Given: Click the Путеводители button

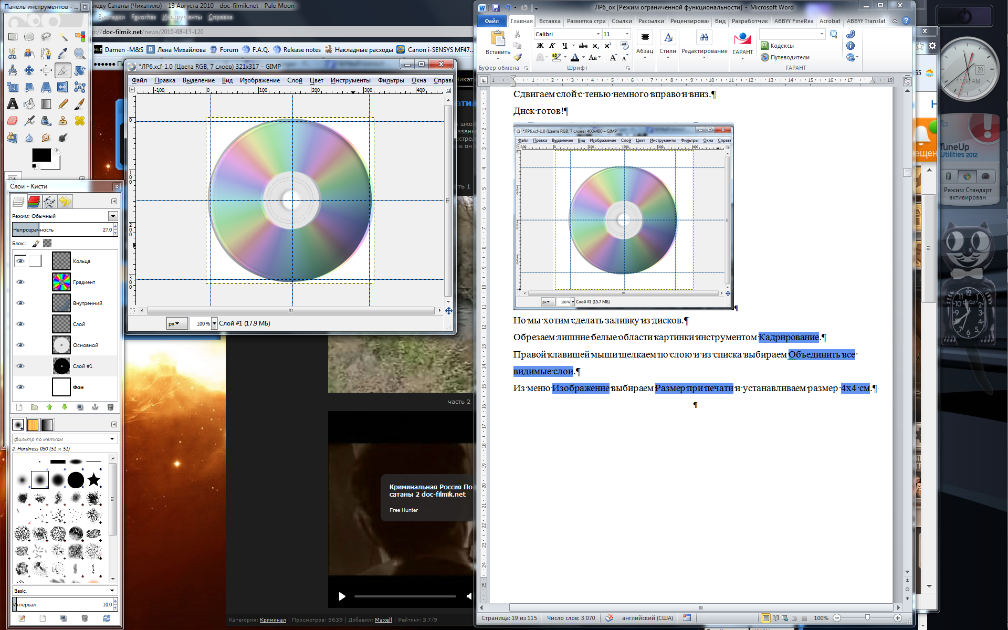Looking at the screenshot, I should 785,57.
